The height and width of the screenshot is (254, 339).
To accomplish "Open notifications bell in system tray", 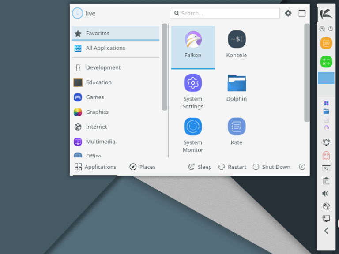I will click(x=326, y=142).
